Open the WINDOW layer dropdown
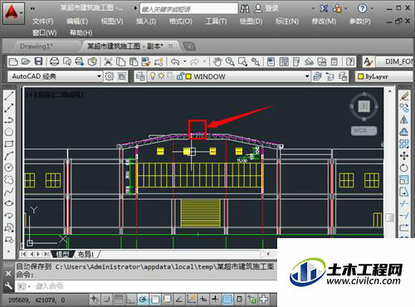This screenshot has height=307, width=415. tap(228, 76)
